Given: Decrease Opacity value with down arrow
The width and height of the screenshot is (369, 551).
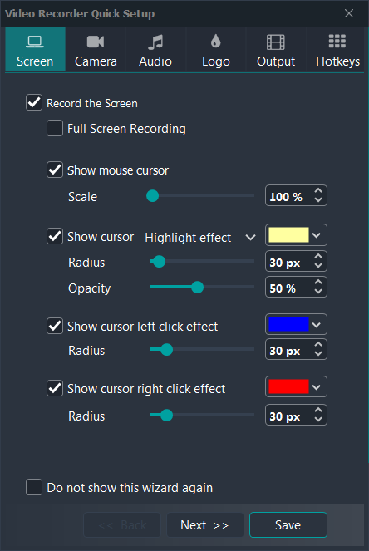Looking at the screenshot, I should [318, 292].
